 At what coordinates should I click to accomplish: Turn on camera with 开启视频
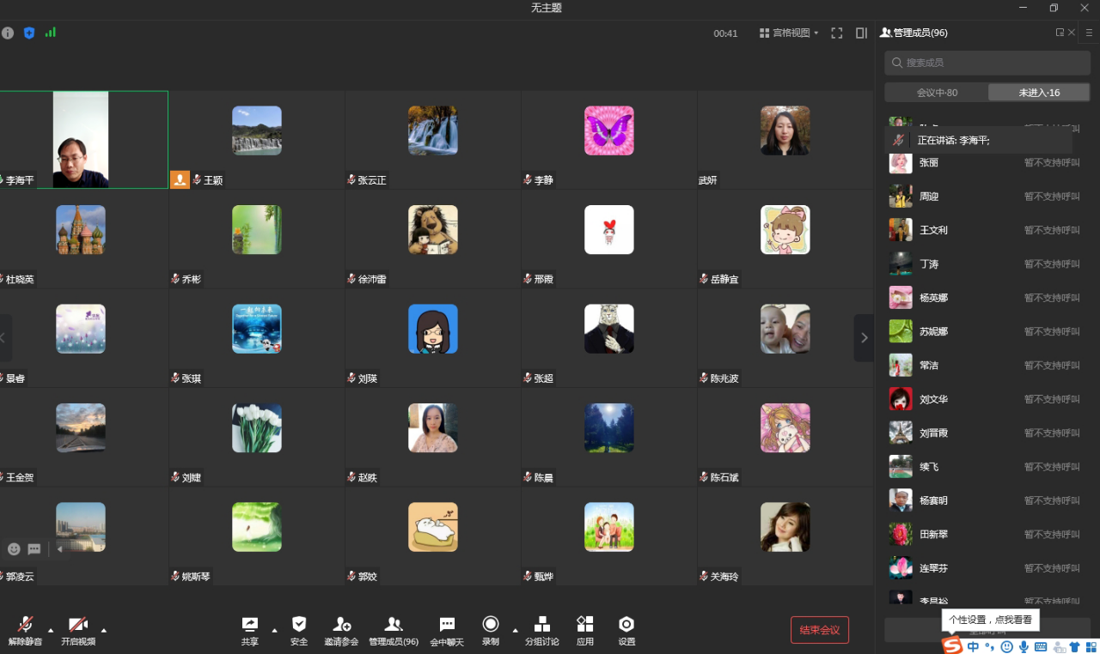(x=78, y=630)
